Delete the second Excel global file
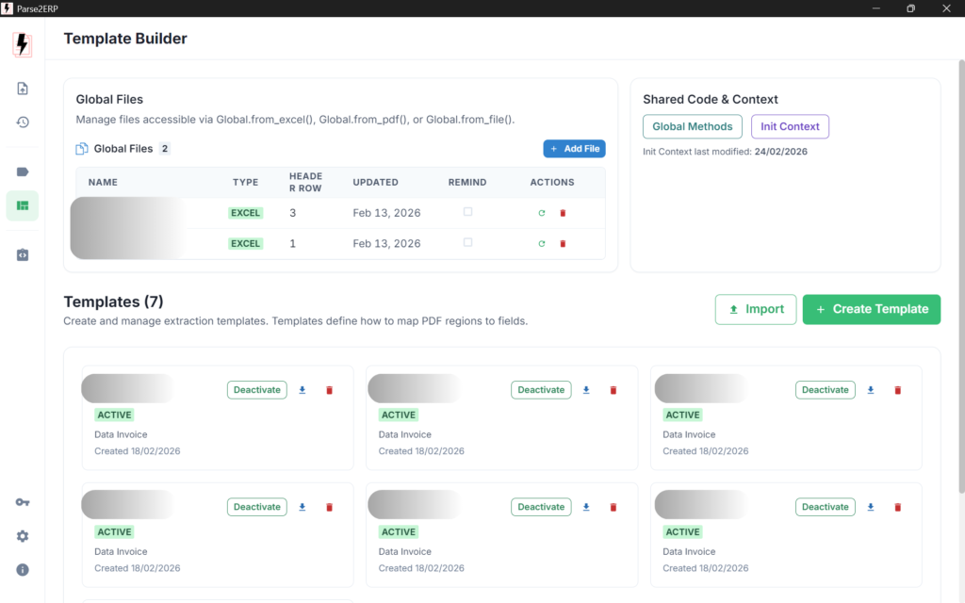This screenshot has height=603, width=965. tap(563, 244)
